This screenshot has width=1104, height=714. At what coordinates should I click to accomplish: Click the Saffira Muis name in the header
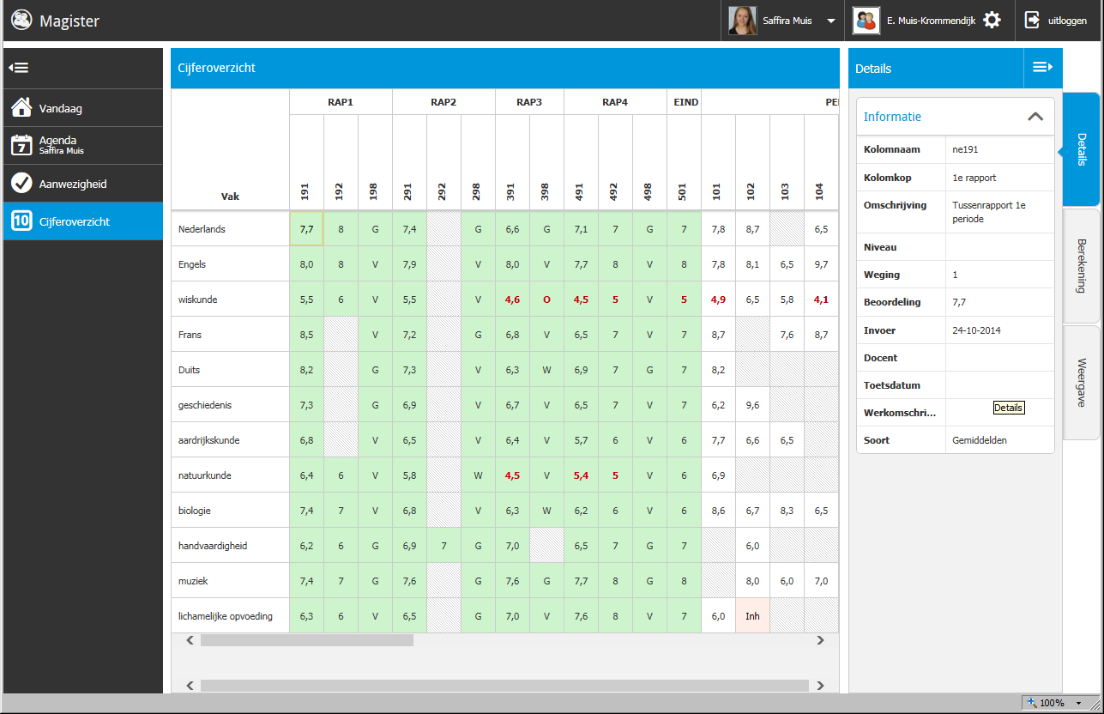pos(787,21)
